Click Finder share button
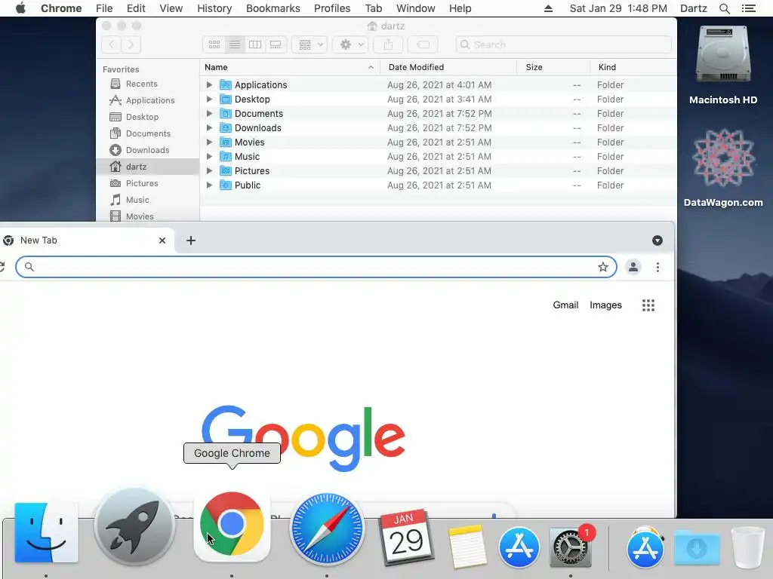Image resolution: width=773 pixels, height=579 pixels. point(388,44)
